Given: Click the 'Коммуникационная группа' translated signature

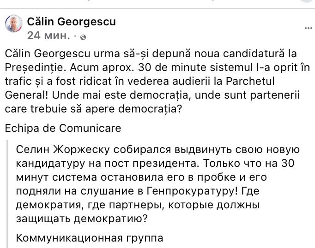Looking at the screenshot, I should pos(89,238).
